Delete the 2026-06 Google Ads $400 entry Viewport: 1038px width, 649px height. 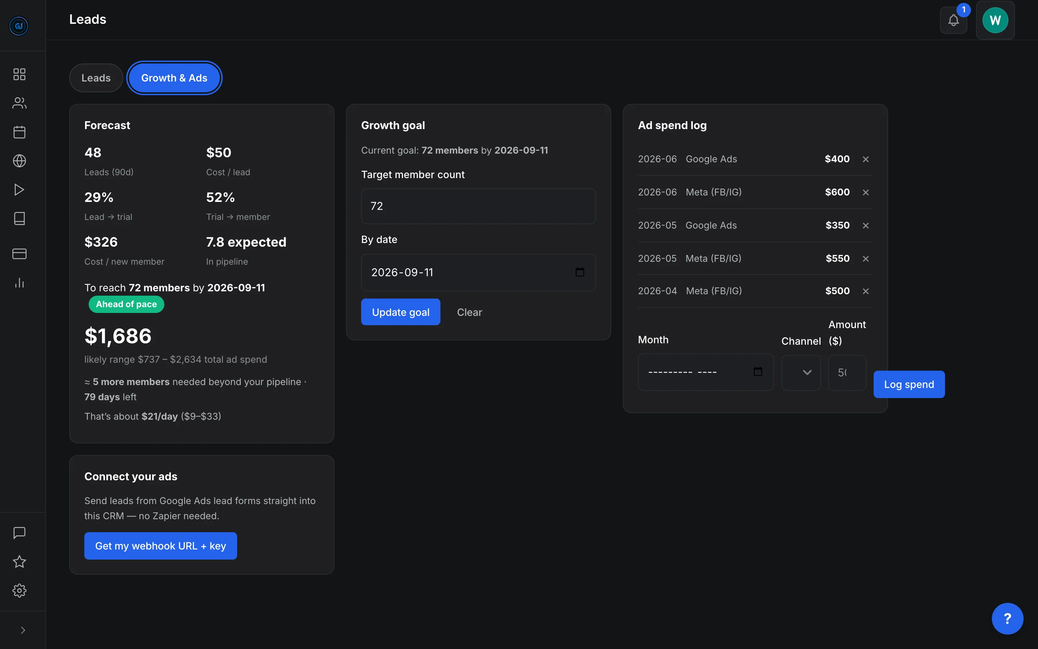[x=866, y=159]
